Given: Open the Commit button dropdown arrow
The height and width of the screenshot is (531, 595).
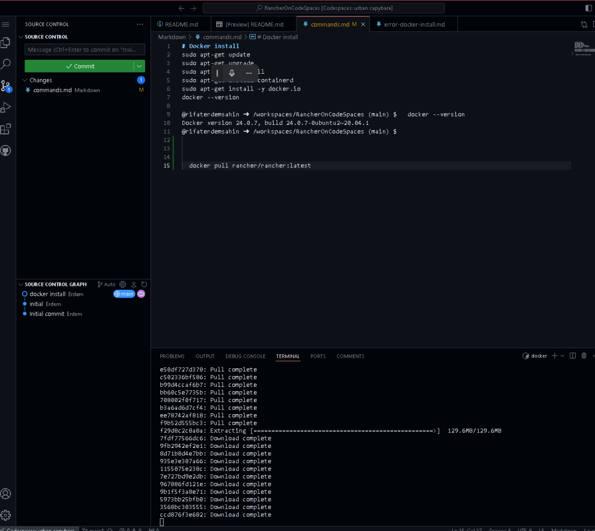Looking at the screenshot, I should coord(139,66).
